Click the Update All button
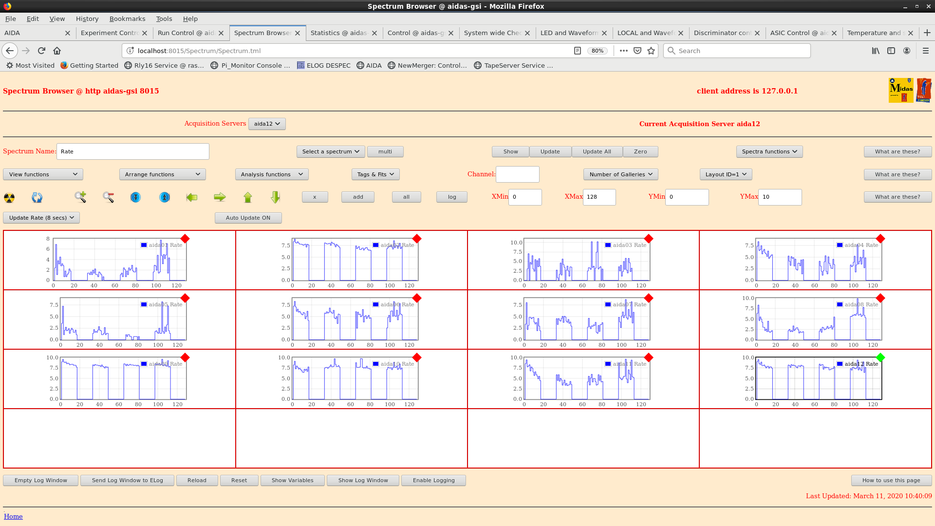The width and height of the screenshot is (935, 526). [597, 151]
